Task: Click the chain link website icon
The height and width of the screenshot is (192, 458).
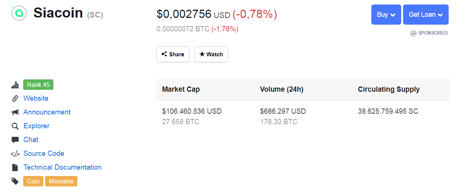Action: [15, 98]
